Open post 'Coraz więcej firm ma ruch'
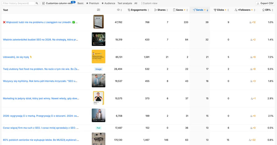 [x=41, y=128]
